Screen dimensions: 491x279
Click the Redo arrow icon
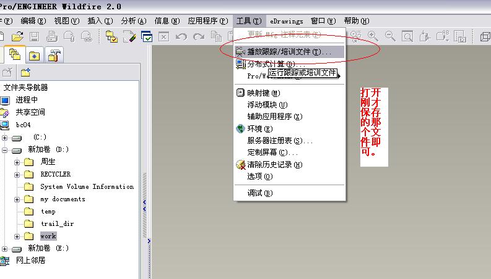click(x=199, y=37)
